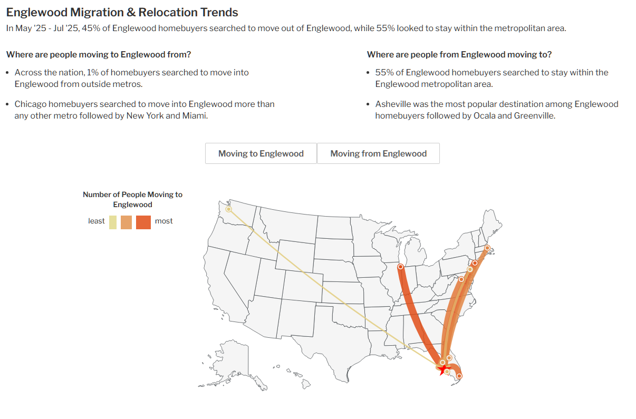Click the dark orange 'most' legend swatch
Image resolution: width=636 pixels, height=419 pixels.
143,222
